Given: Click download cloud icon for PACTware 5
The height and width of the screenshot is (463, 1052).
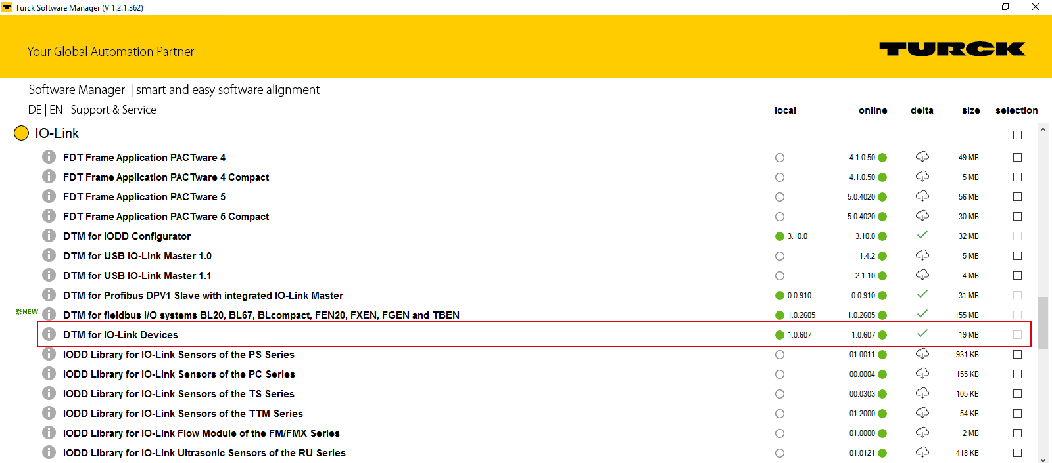Looking at the screenshot, I should point(922,196).
